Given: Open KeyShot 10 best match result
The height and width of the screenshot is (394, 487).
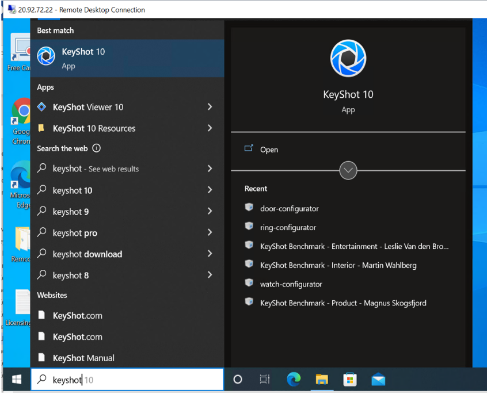Looking at the screenshot, I should [127, 58].
